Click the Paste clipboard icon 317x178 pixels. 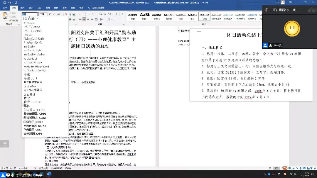point(5,15)
